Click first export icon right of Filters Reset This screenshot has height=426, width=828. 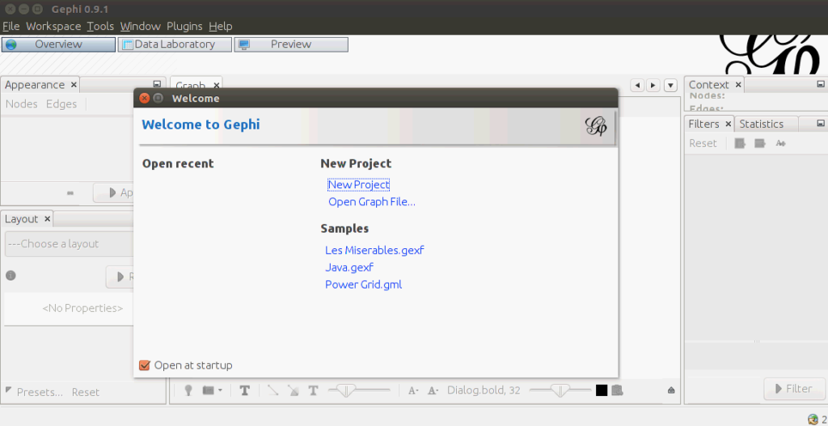tap(740, 143)
